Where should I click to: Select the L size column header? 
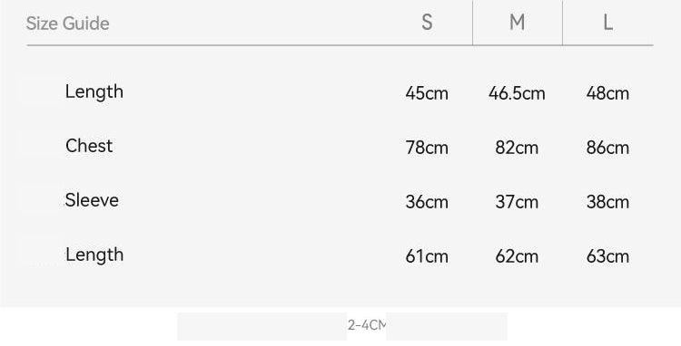tap(607, 23)
